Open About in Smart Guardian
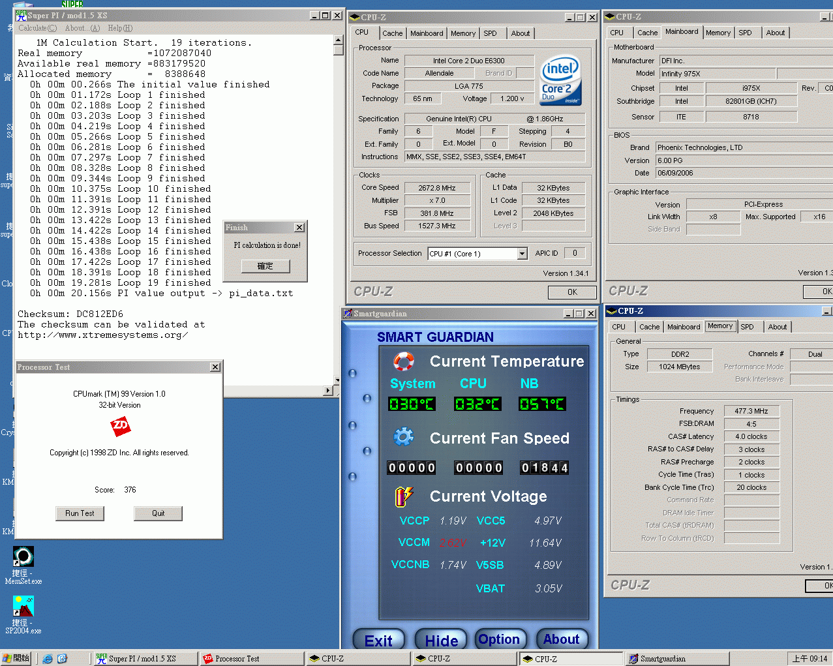The image size is (833, 666). pos(562,639)
